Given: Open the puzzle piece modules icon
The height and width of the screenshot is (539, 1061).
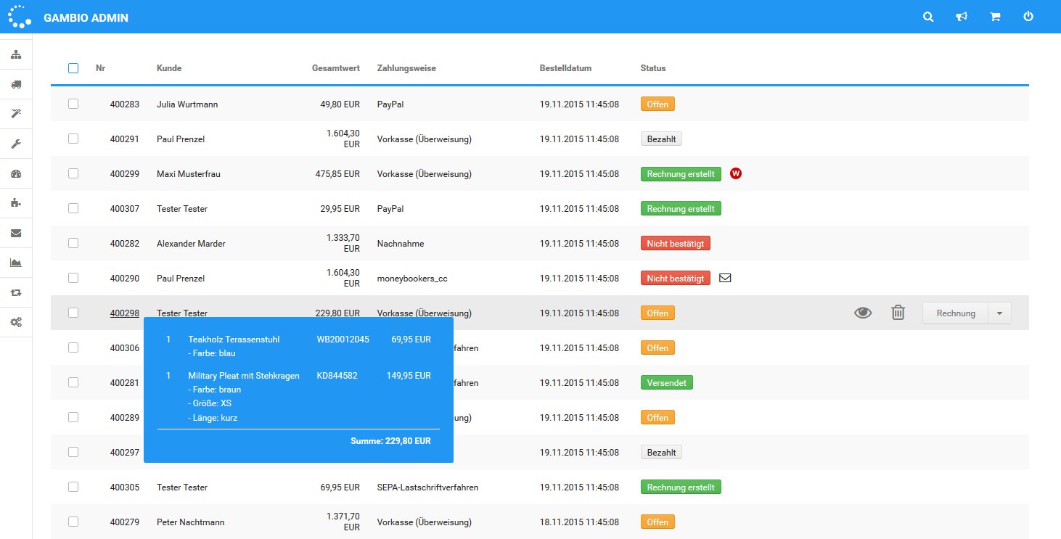Looking at the screenshot, I should [16, 203].
